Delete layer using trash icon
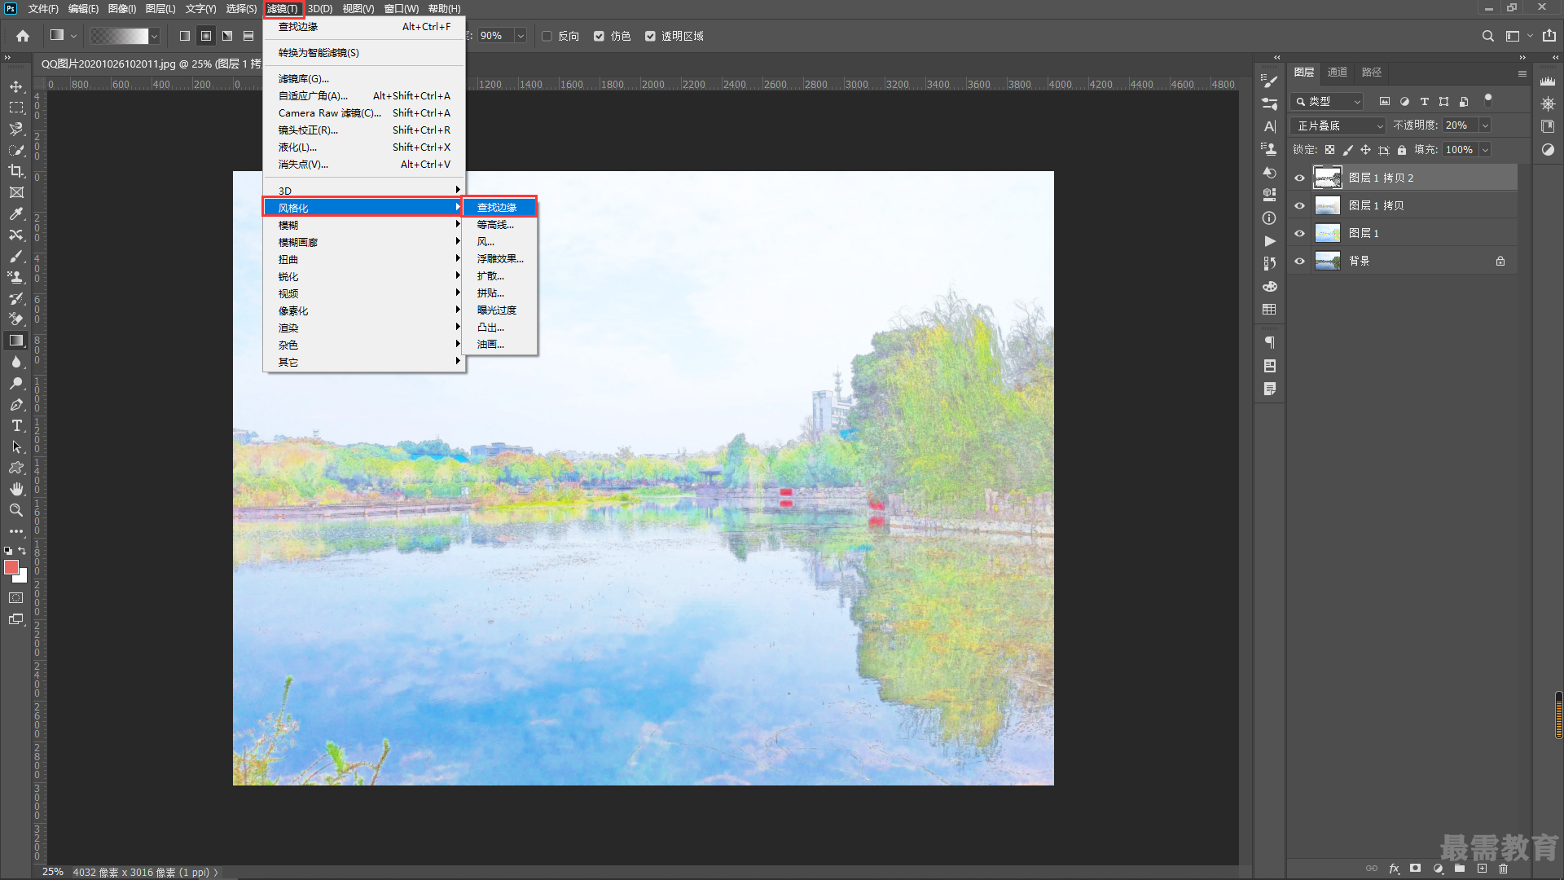Image resolution: width=1564 pixels, height=880 pixels. click(x=1504, y=869)
